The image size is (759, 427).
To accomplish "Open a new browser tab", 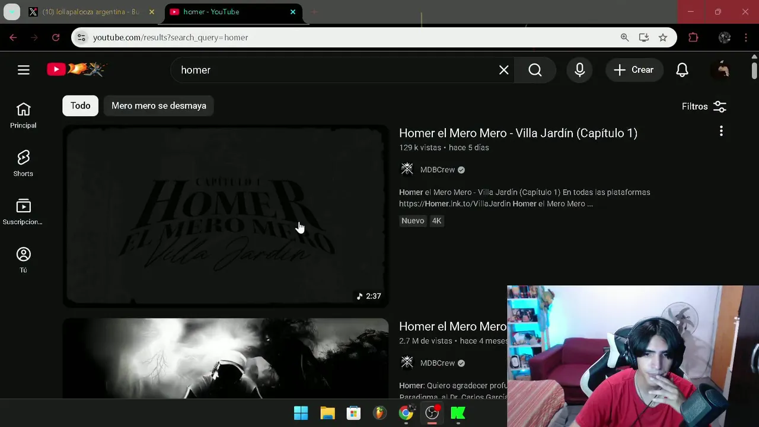I will [x=314, y=12].
